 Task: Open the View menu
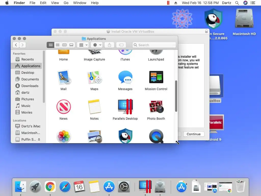click(x=55, y=3)
